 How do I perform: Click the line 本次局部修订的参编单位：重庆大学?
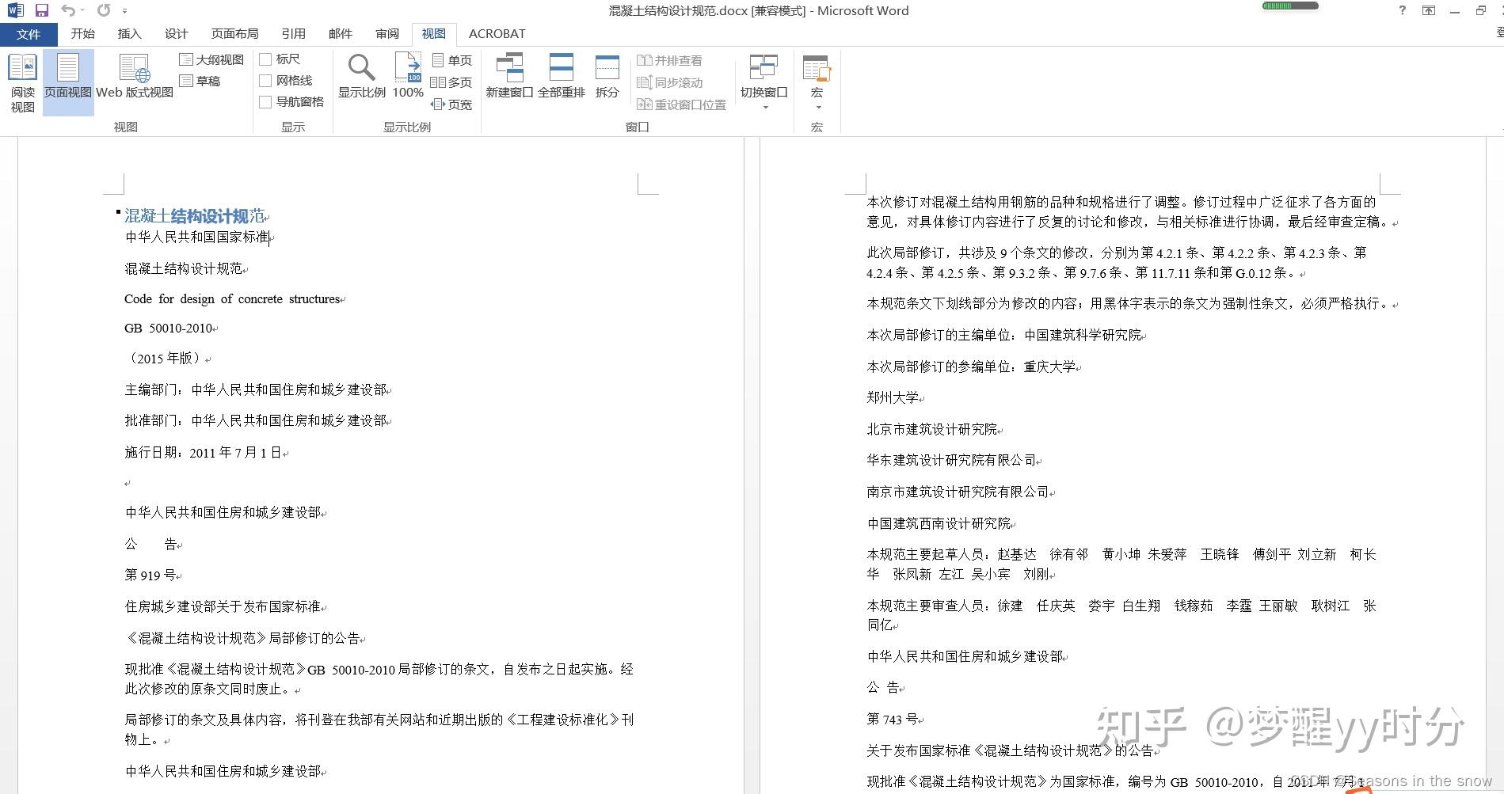tap(971, 367)
